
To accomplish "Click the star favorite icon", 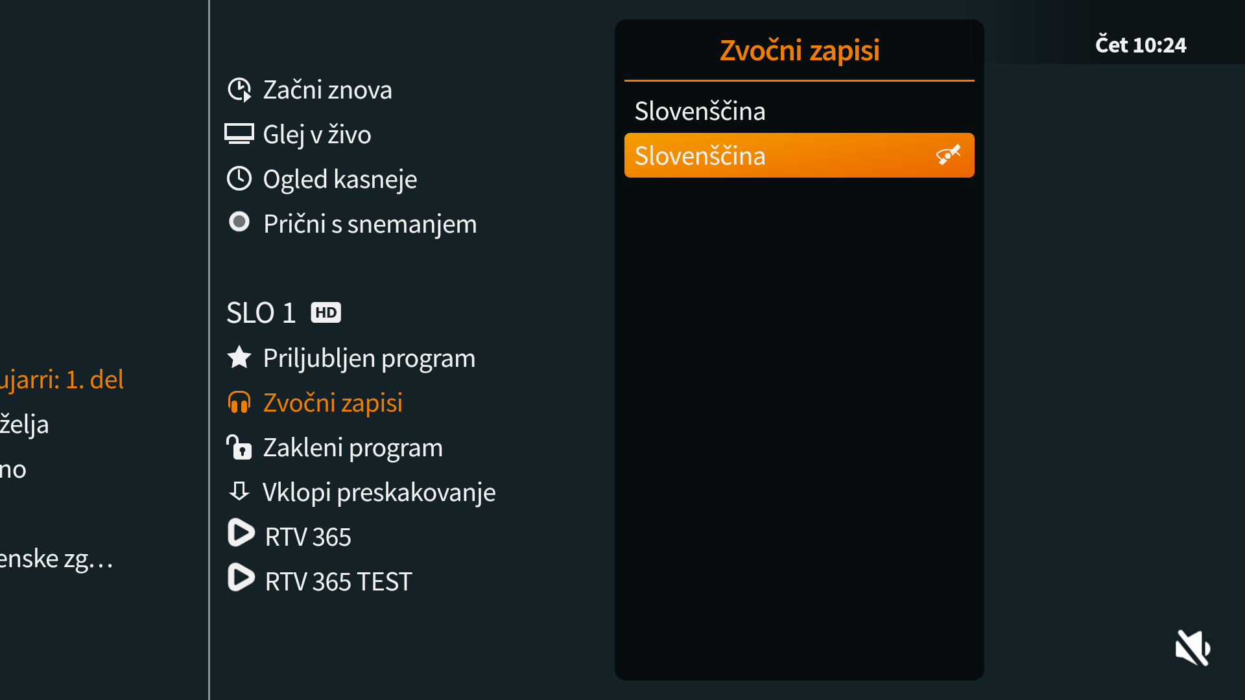I will click(239, 357).
